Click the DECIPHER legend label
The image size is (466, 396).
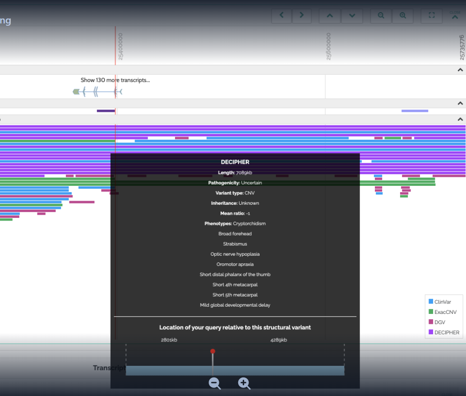point(447,332)
